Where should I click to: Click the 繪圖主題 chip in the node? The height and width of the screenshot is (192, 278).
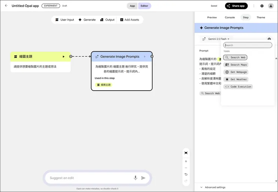click(104, 85)
